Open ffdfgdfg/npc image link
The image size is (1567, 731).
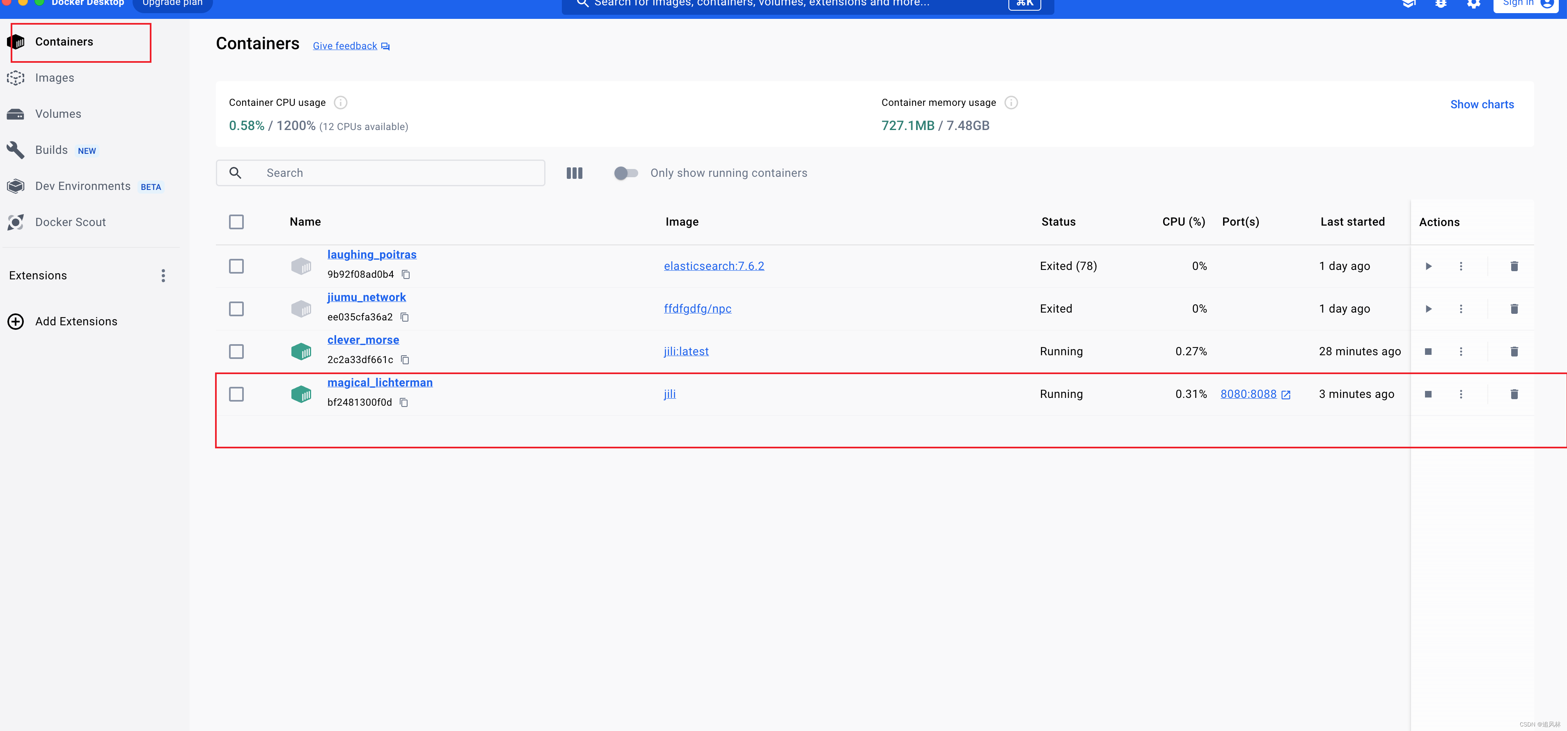click(697, 309)
